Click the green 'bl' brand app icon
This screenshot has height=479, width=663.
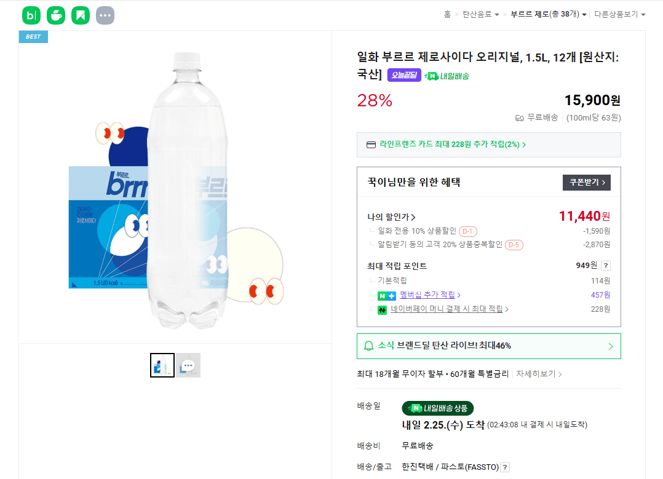[31, 15]
